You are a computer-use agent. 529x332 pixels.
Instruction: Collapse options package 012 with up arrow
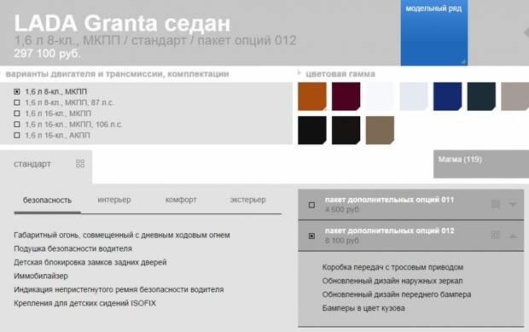[x=513, y=236]
